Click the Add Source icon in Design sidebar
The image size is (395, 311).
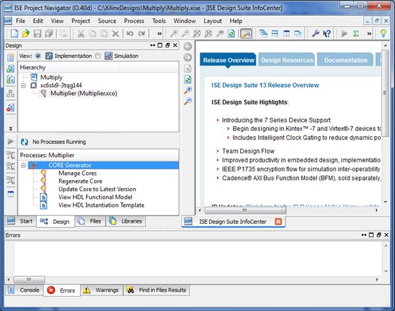tap(10, 69)
